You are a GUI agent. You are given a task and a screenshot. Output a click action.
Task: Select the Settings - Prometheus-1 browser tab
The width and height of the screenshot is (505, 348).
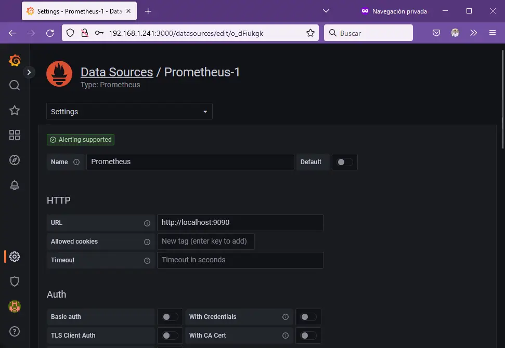point(79,11)
